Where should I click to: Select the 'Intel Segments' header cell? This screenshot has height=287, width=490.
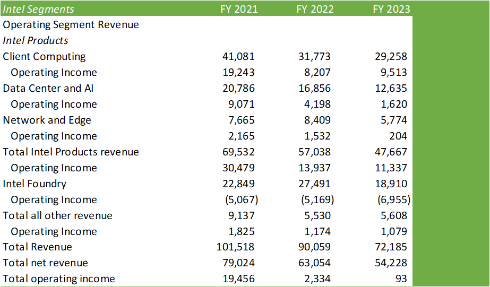38,9
